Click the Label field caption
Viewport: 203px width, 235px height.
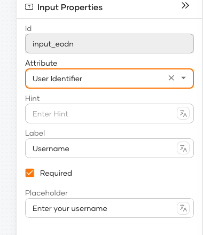coord(35,133)
